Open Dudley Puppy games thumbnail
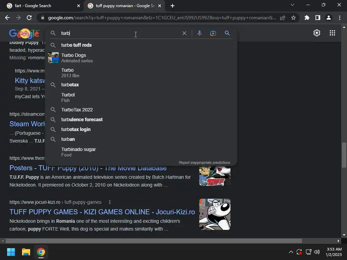Viewport: 347px width, 260px height. click(215, 214)
